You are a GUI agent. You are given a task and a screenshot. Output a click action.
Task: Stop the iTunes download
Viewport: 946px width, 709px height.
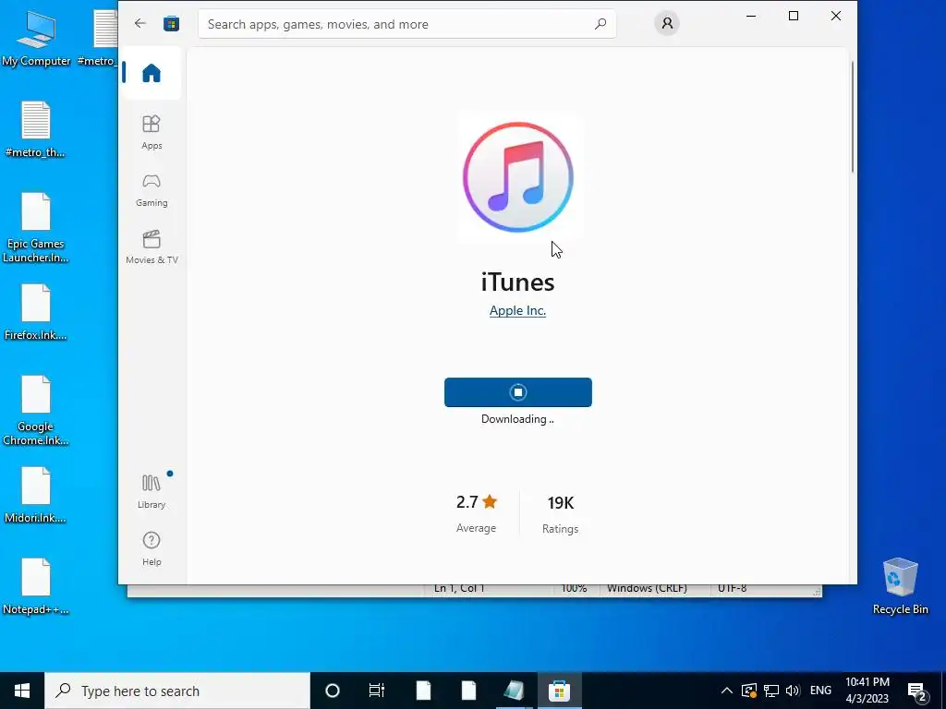coord(518,392)
